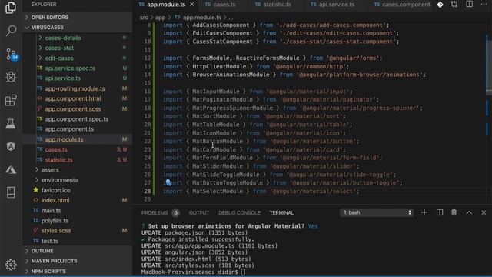The width and height of the screenshot is (492, 277).
Task: Open statistic.ts in the explorer tree
Action: coord(58,159)
